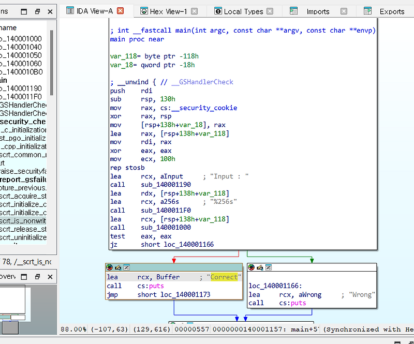Click the highlighted Correct string comment

[x=224, y=277]
